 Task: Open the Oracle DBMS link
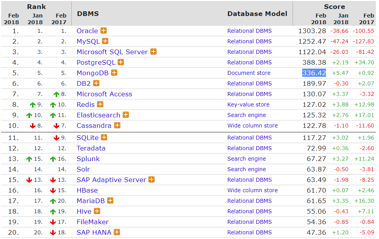pos(87,31)
